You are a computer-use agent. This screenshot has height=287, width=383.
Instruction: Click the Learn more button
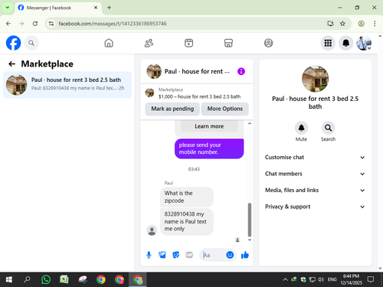tap(209, 126)
